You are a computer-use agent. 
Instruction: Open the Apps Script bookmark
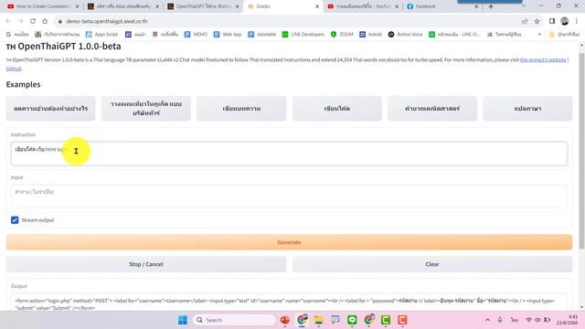click(x=101, y=35)
